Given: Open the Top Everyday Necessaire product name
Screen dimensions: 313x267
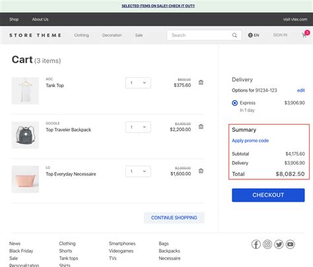Looking at the screenshot, I should pyautogui.click(x=71, y=174).
